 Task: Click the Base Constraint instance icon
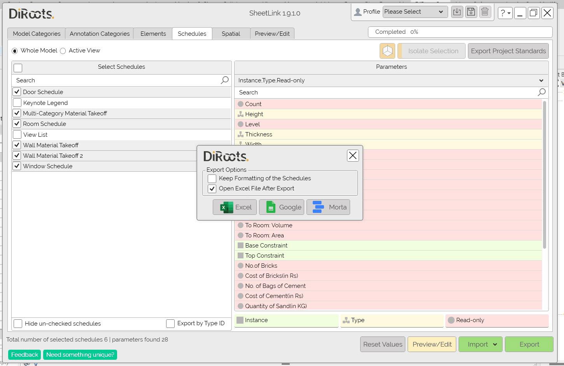(x=240, y=246)
